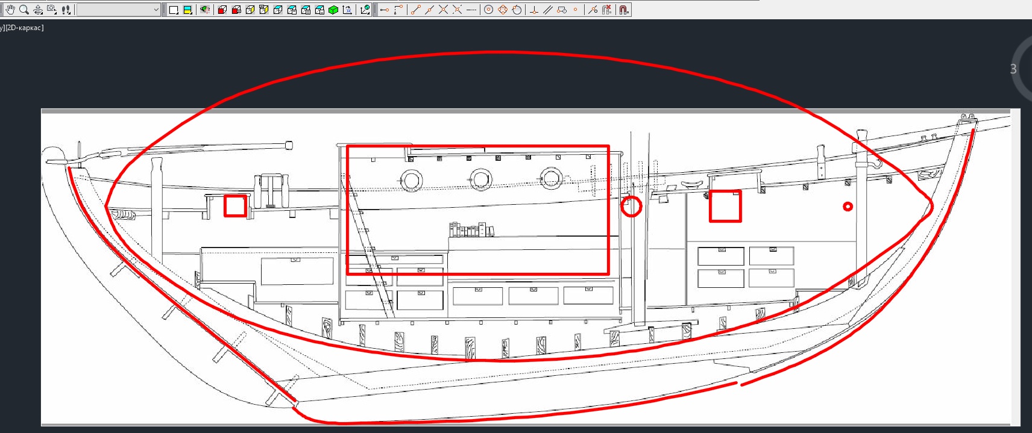Open the Camera view tool
Viewport: 1032px width, 433px height.
[x=52, y=10]
